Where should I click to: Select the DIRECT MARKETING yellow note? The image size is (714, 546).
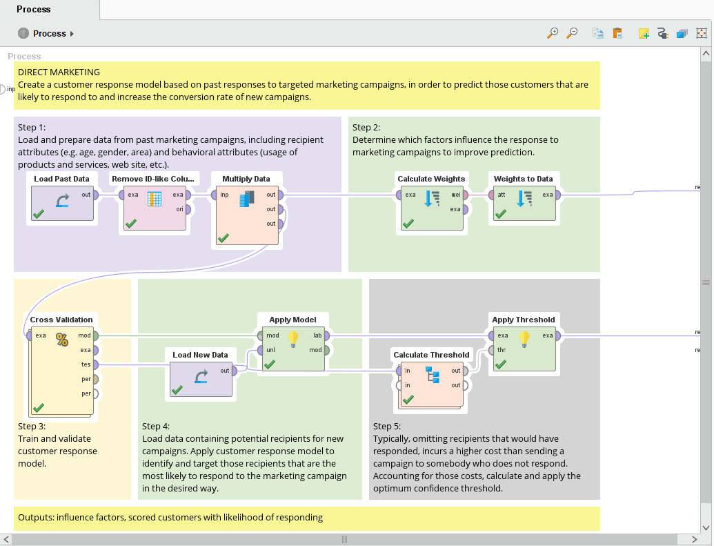click(x=307, y=85)
